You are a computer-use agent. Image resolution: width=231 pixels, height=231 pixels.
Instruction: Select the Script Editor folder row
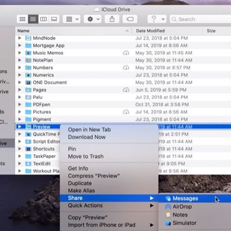click(38, 141)
